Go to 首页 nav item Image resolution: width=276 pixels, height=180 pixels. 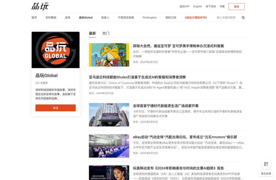(x=34, y=18)
